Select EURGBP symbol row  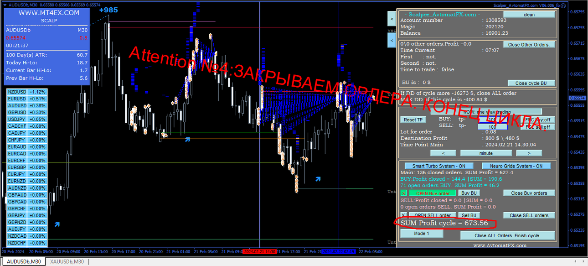(27, 167)
